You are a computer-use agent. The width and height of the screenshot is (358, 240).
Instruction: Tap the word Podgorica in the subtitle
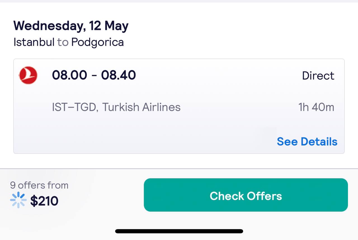point(97,42)
